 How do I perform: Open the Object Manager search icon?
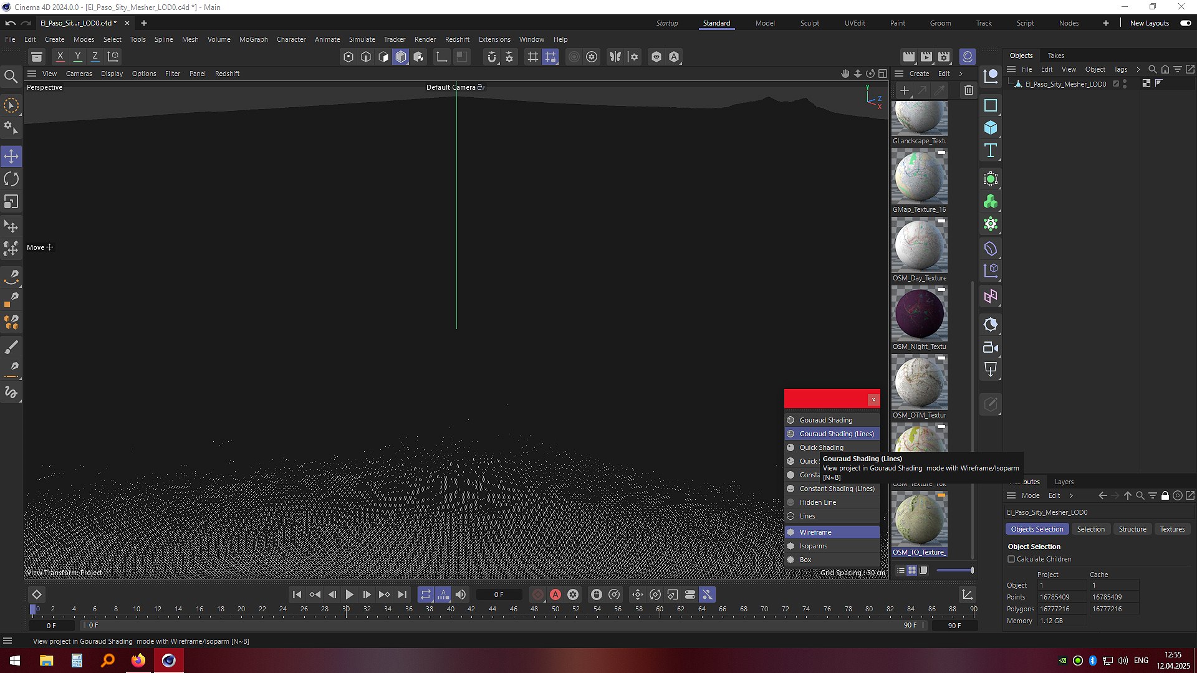(x=1153, y=69)
